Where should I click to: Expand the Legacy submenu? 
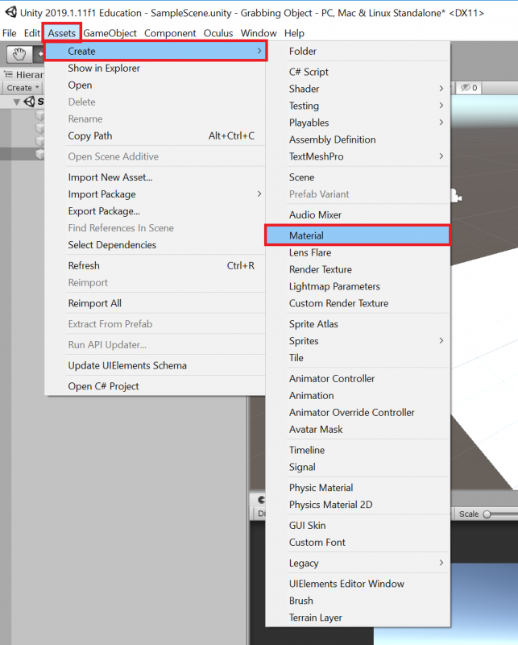tap(358, 563)
